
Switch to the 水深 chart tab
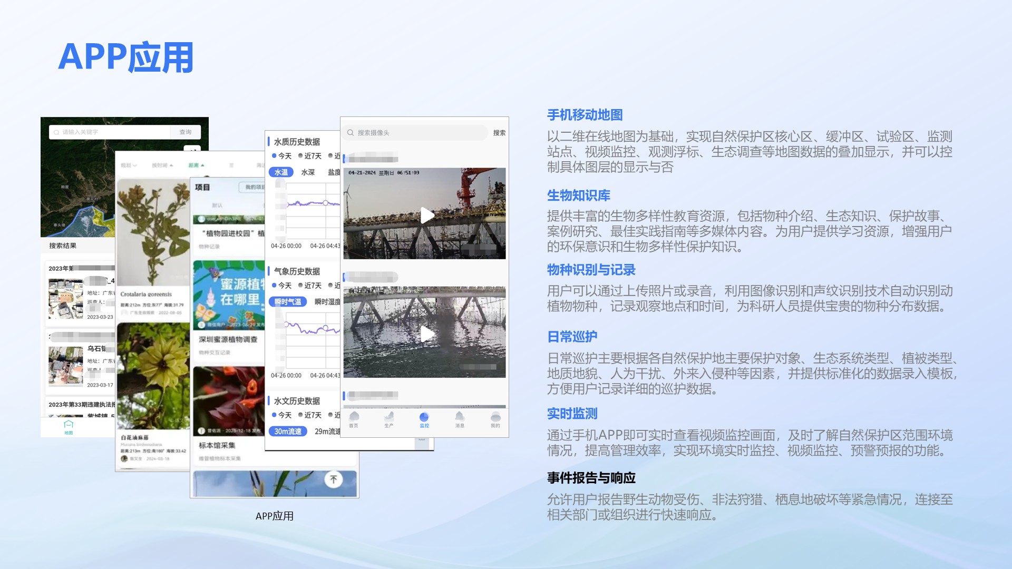[308, 172]
